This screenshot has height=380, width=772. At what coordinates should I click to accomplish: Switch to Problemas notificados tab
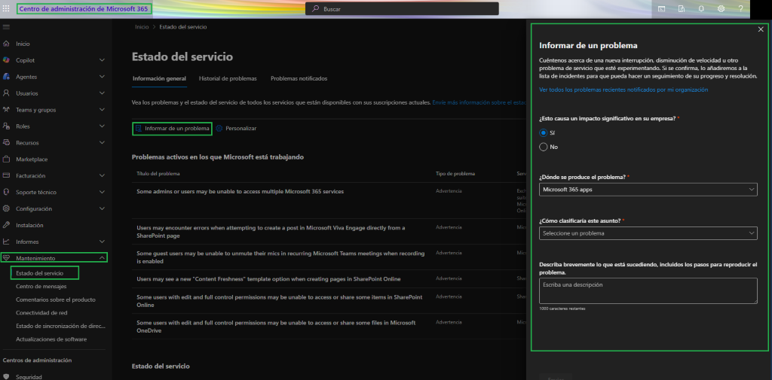299,79
